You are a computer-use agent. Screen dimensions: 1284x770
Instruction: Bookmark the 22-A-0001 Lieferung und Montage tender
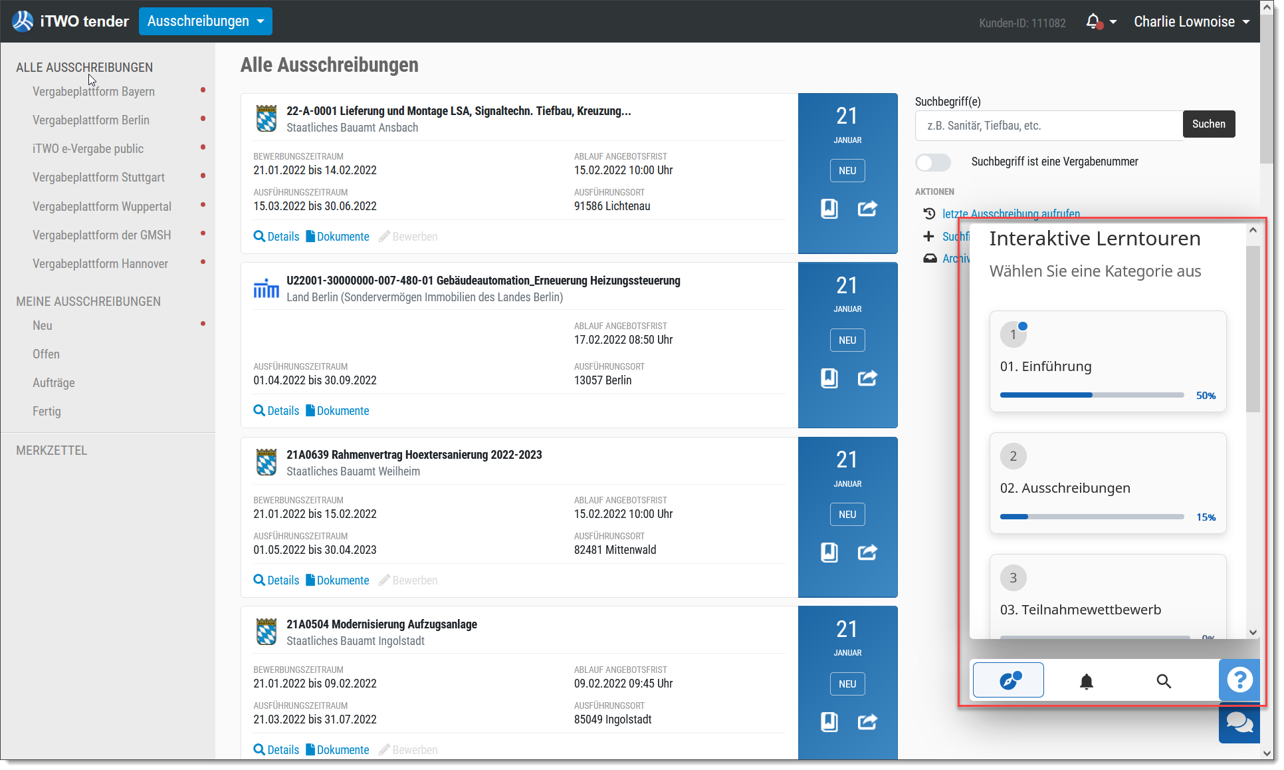tap(829, 209)
